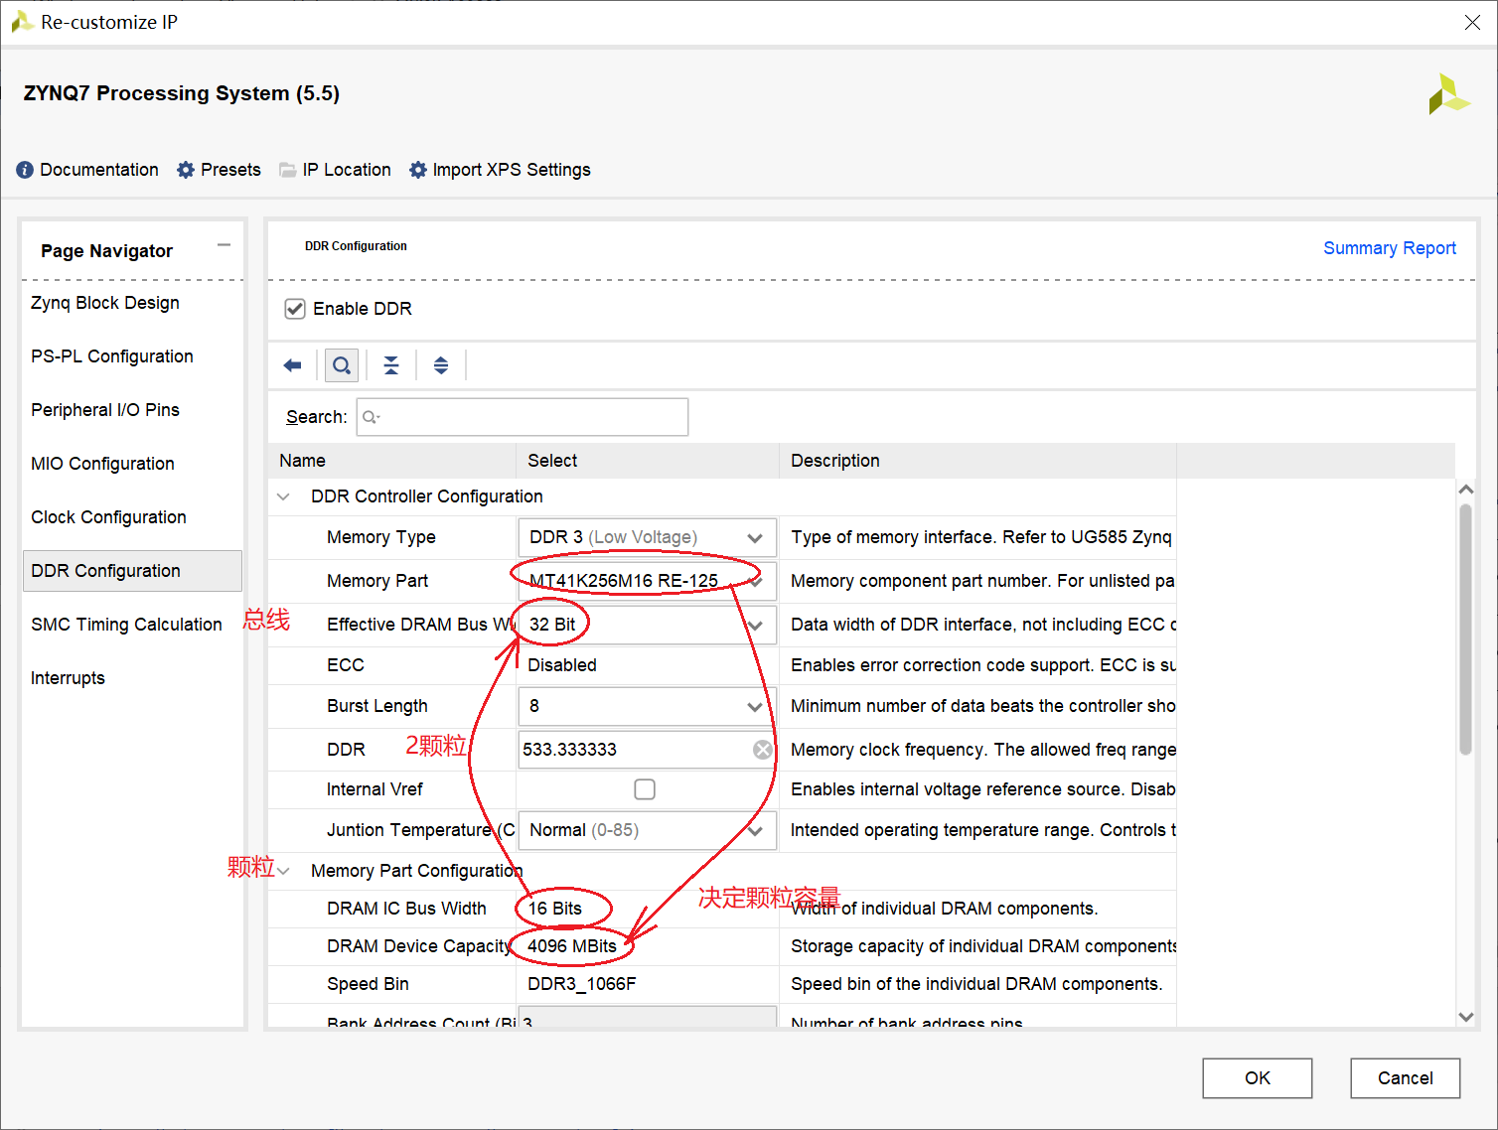Select the DRAM Device Capacity row label

[x=419, y=946]
